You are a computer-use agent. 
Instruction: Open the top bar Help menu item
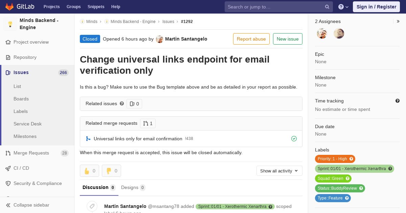[116, 7]
